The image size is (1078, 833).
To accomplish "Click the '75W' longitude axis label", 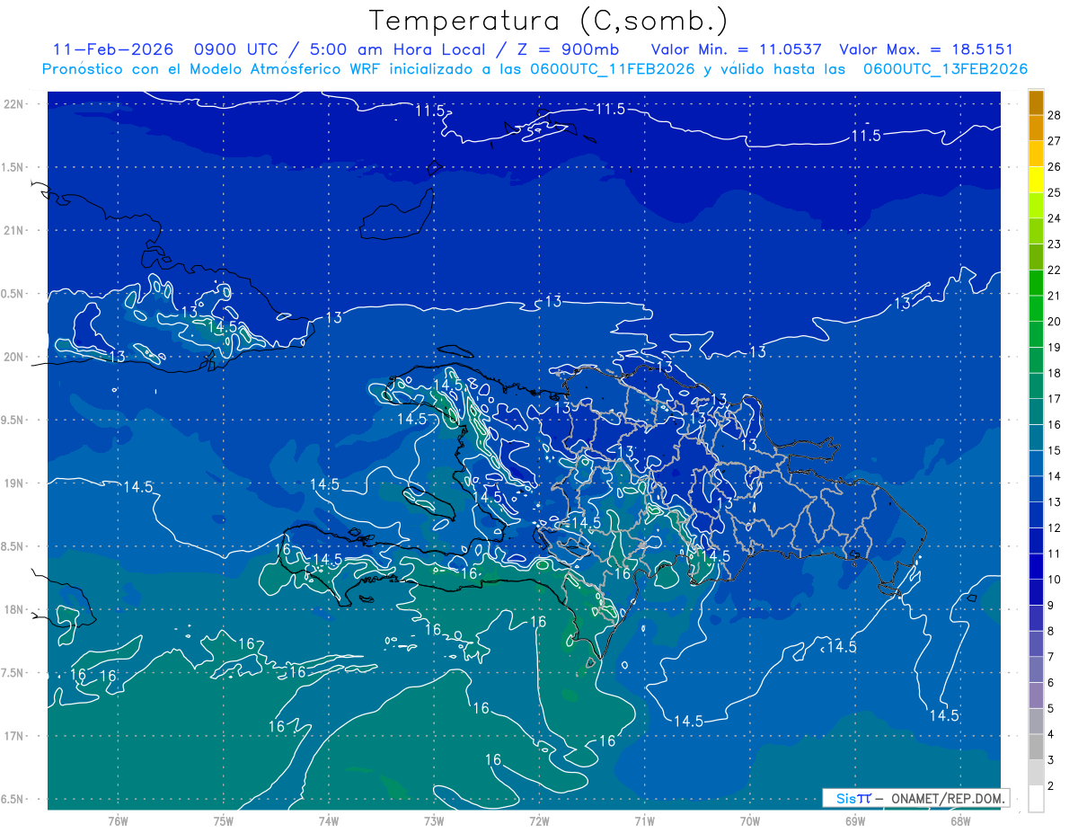I will point(224,820).
